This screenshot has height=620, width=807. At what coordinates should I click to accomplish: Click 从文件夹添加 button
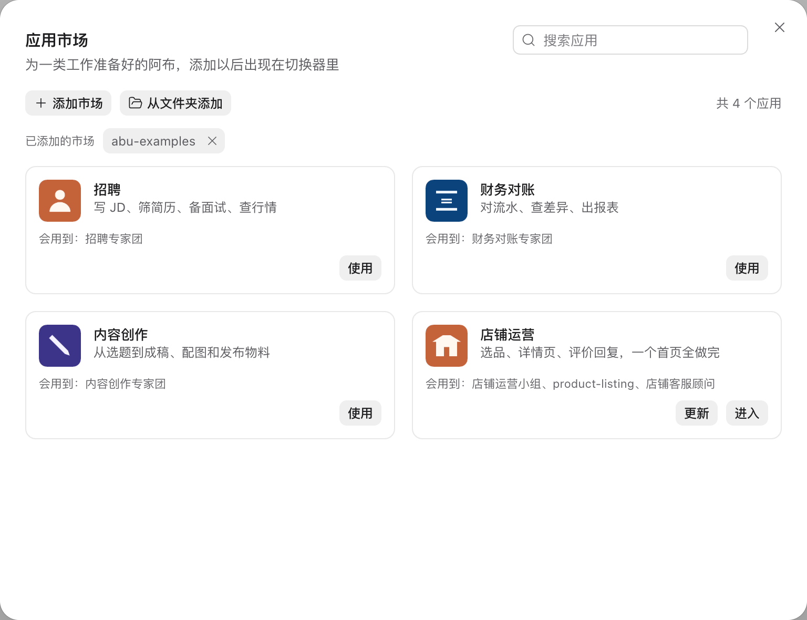175,103
